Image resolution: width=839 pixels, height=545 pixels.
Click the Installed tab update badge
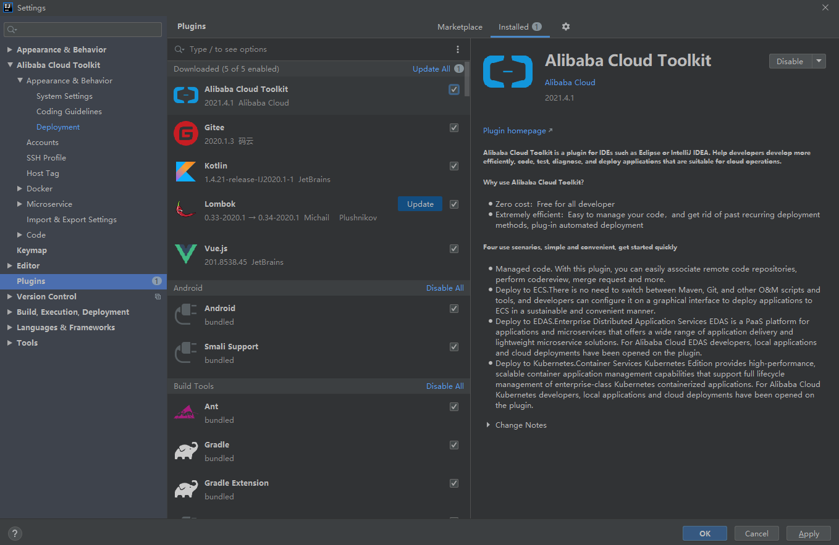(x=537, y=27)
